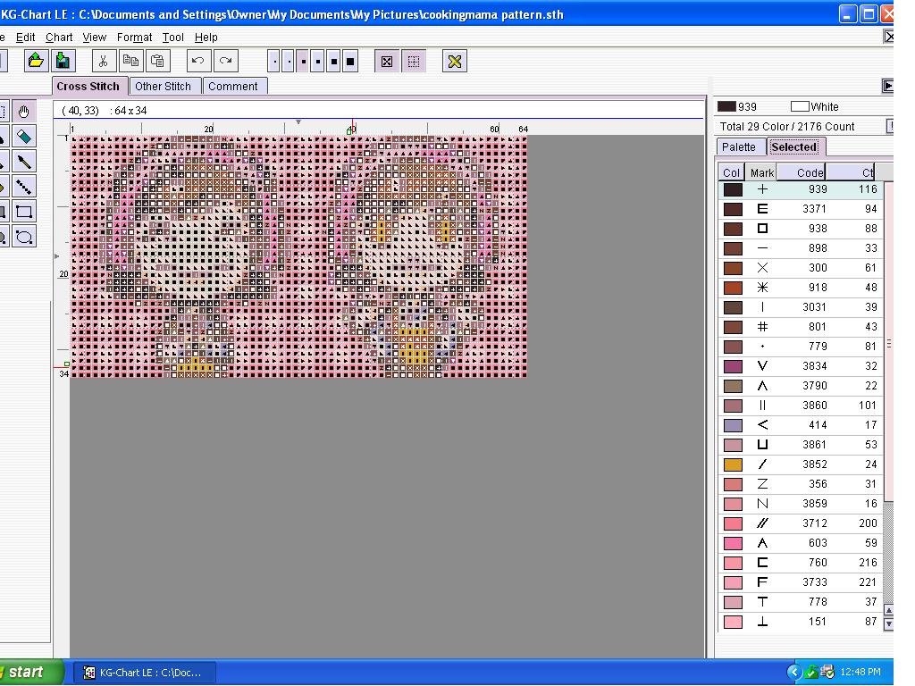915x686 pixels.
Task: Click the Paste icon in the toolbar
Action: 157,61
